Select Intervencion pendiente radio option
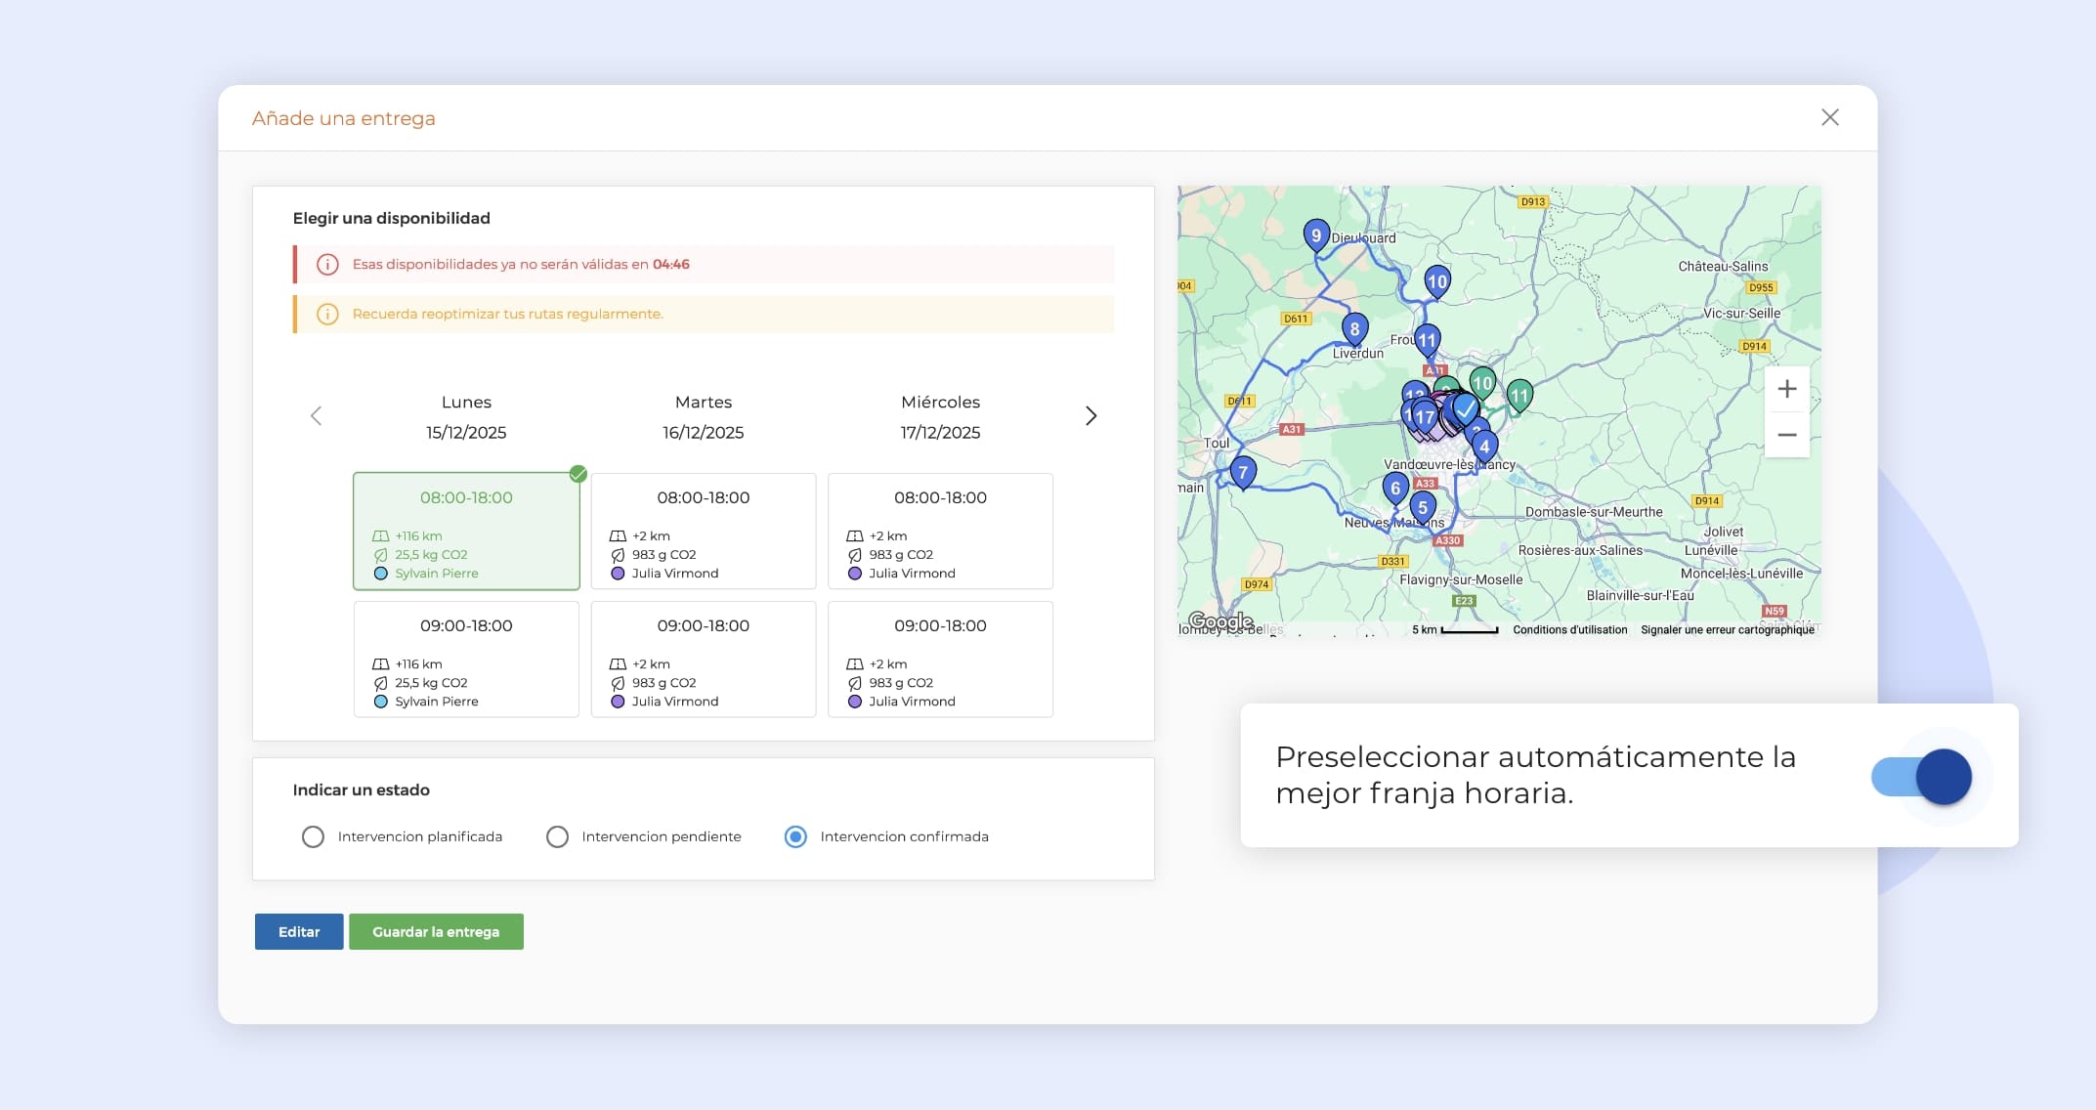This screenshot has height=1110, width=2096. 557,837
